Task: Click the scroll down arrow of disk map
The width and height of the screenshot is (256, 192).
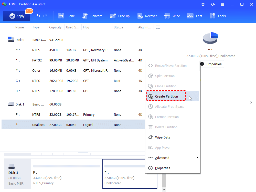Action: click(164, 189)
